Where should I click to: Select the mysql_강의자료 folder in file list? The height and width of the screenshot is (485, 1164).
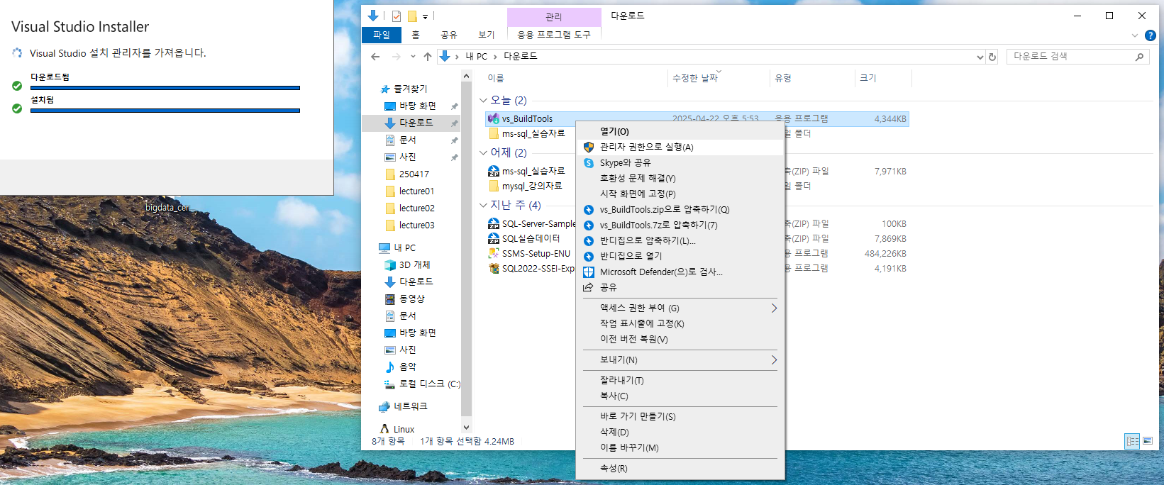click(532, 186)
